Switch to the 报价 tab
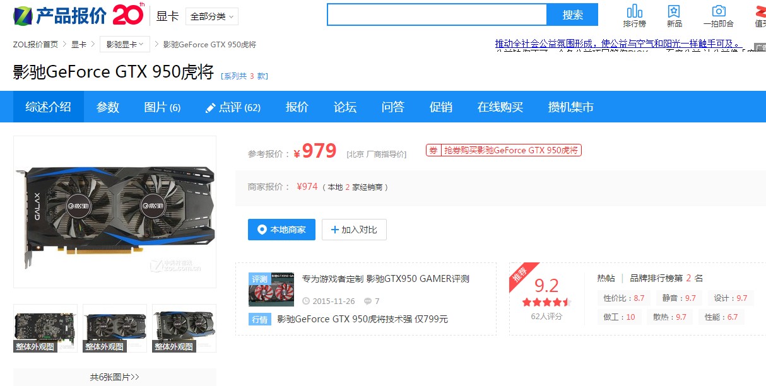This screenshot has height=386, width=766. (297, 107)
